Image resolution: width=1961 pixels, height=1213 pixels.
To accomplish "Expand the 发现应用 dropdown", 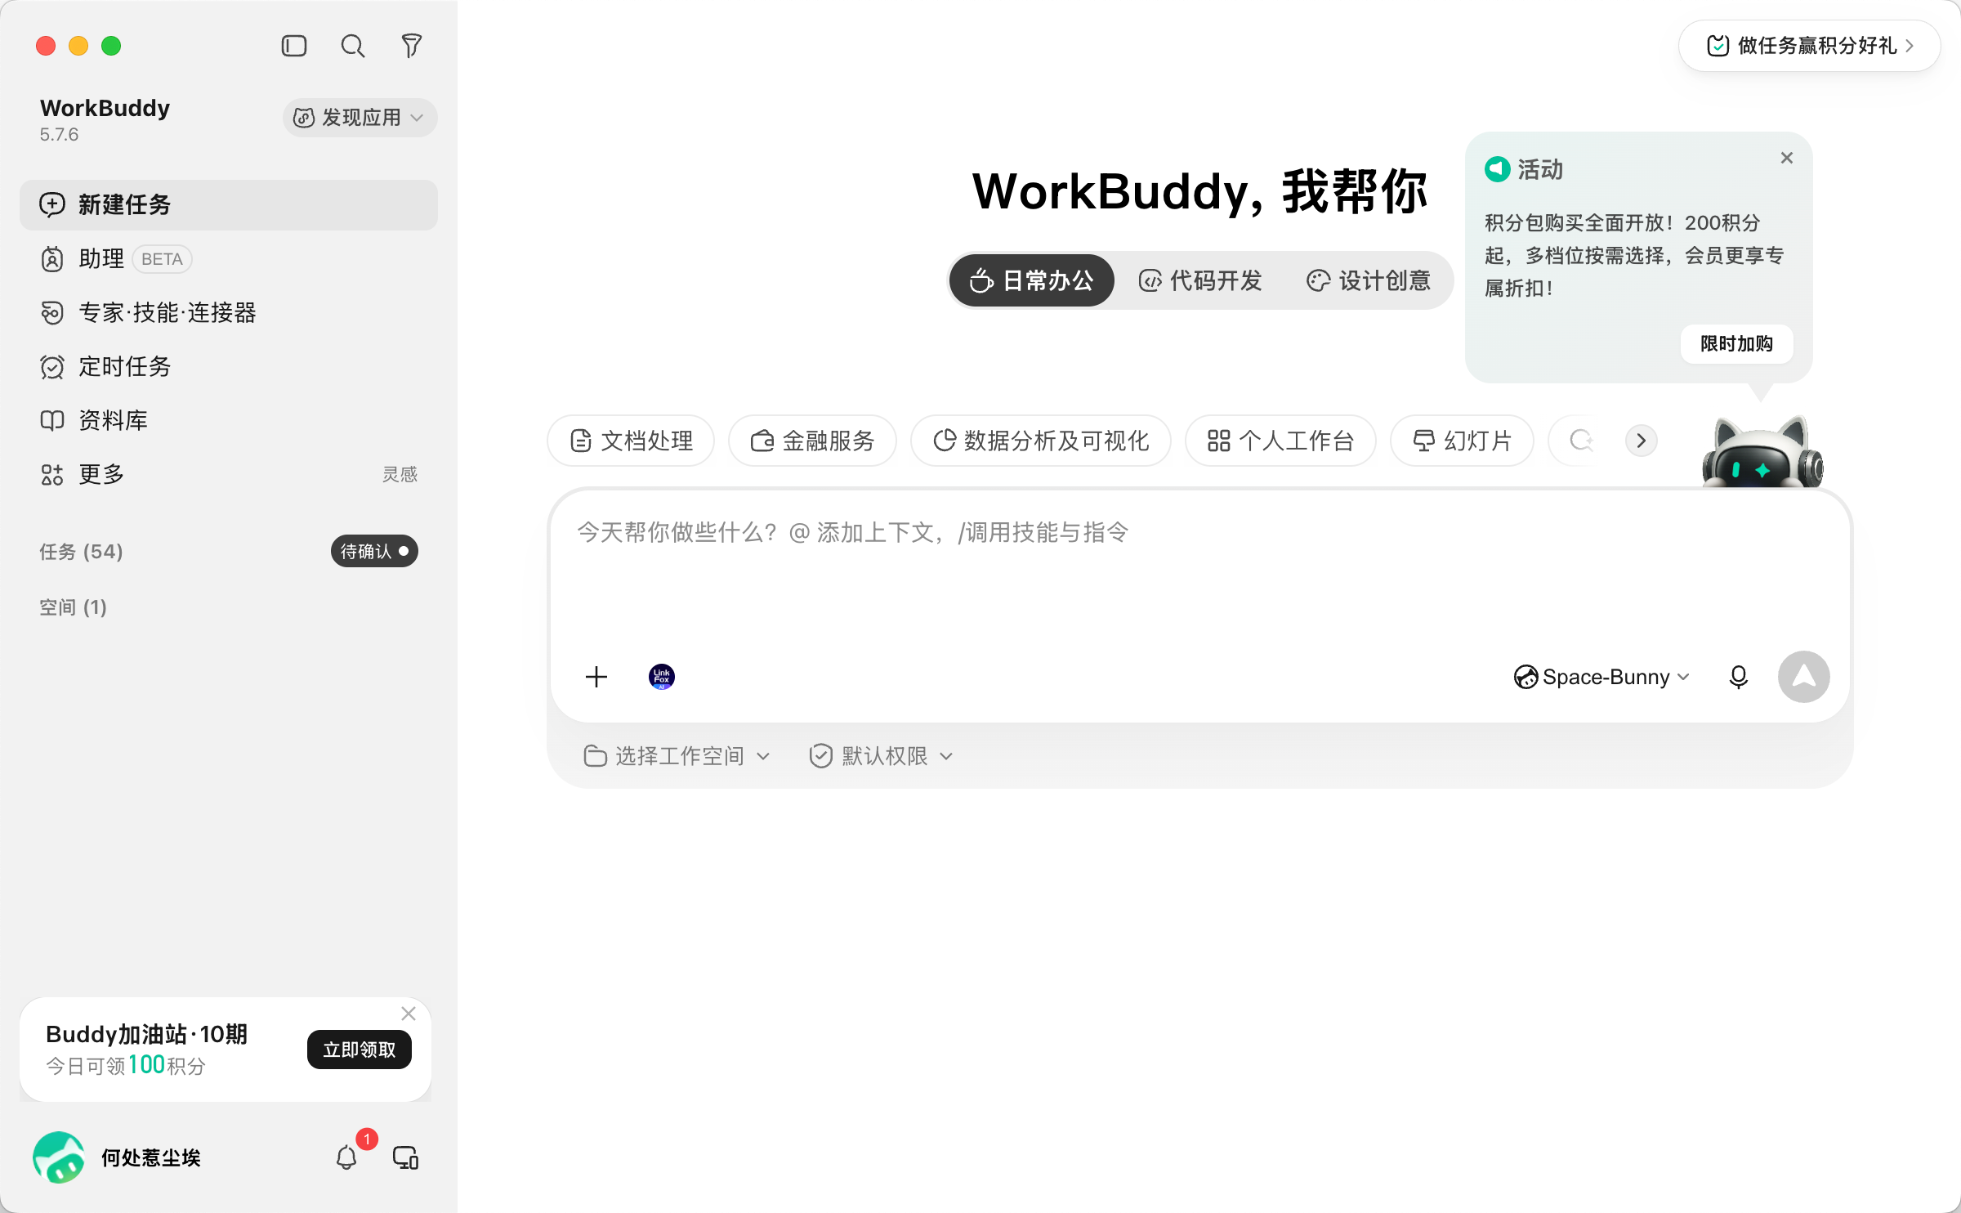I will coord(360,118).
